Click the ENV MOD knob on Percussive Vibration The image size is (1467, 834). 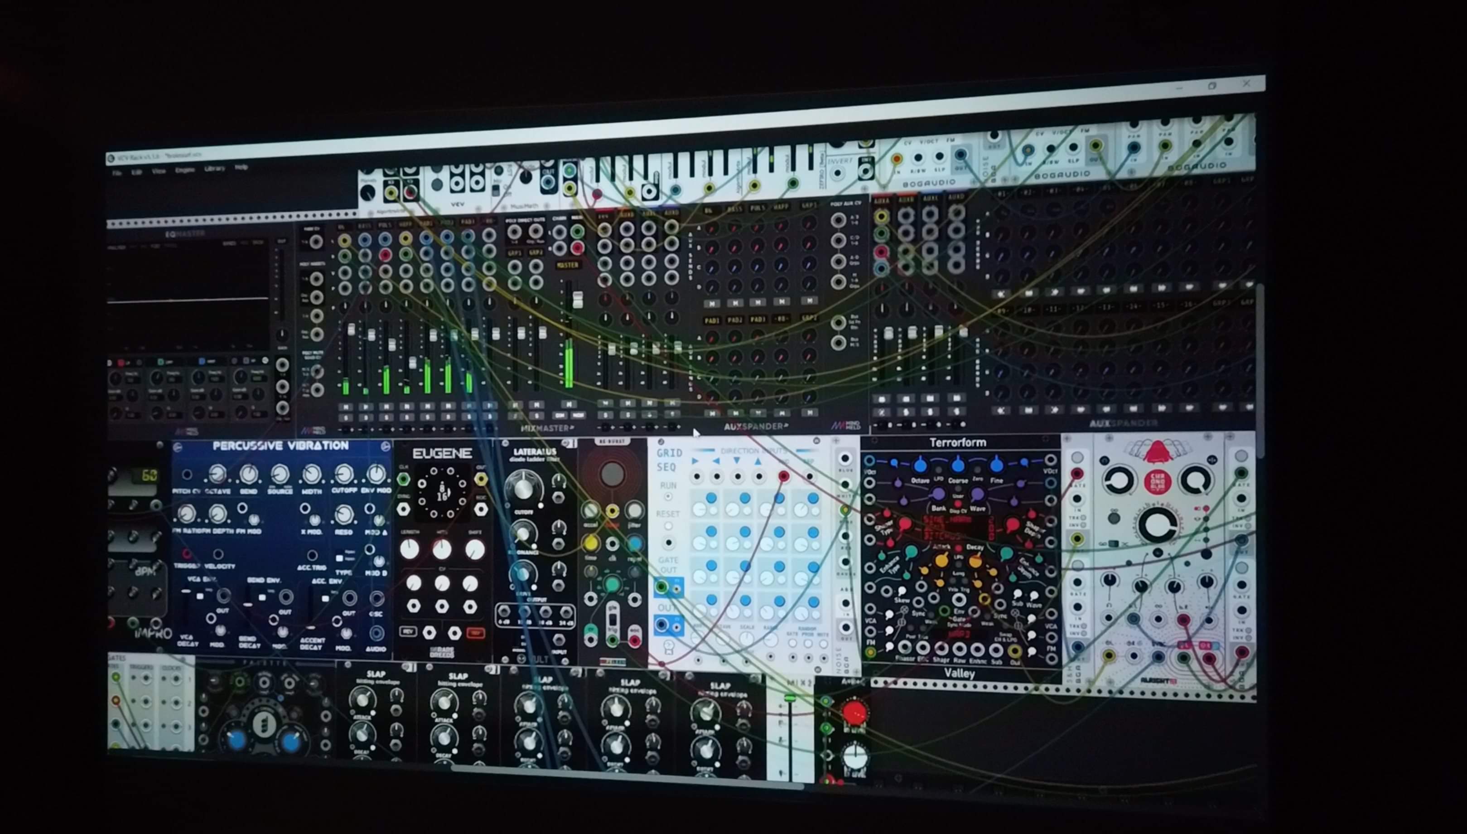coord(376,474)
